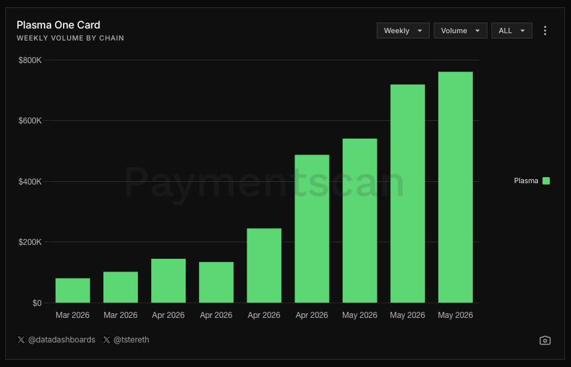Select the second Apr 2026 bar near $135K

pos(216,282)
